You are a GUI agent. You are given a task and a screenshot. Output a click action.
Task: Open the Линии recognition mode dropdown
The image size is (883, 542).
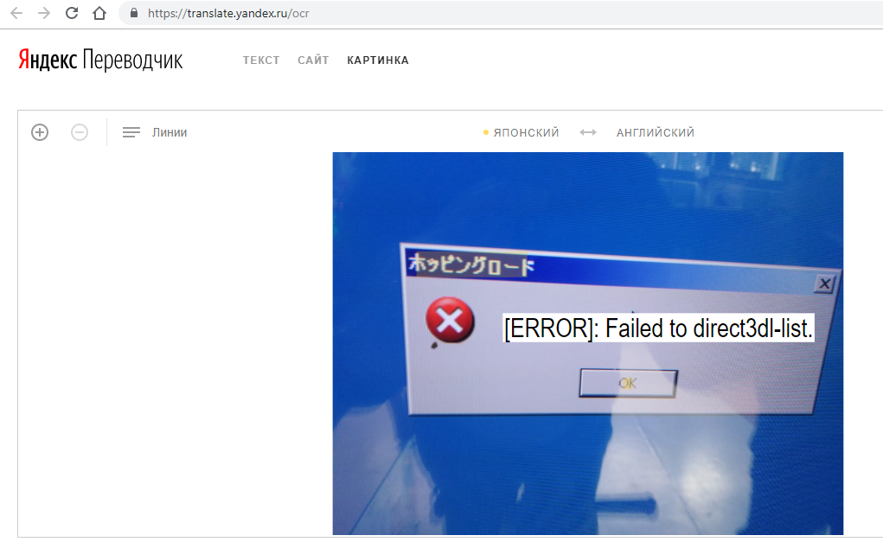[x=155, y=132]
